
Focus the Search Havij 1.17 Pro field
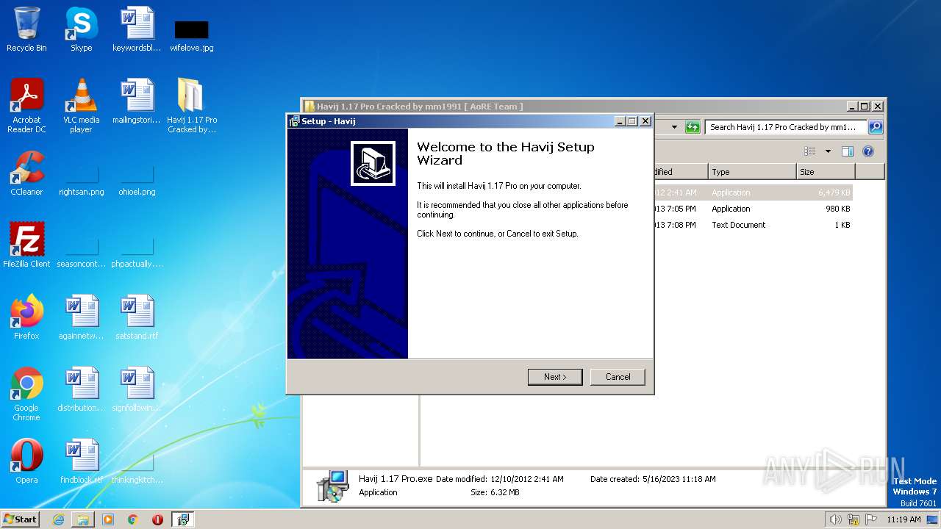787,127
